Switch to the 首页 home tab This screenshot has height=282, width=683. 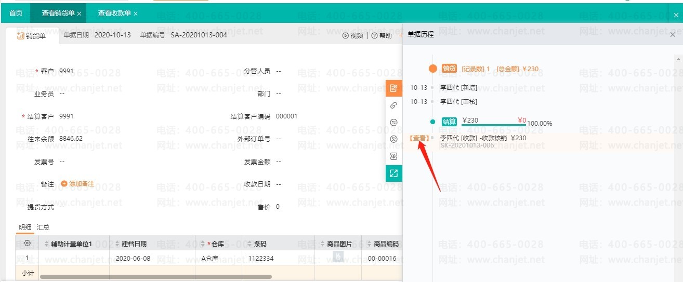(x=16, y=13)
